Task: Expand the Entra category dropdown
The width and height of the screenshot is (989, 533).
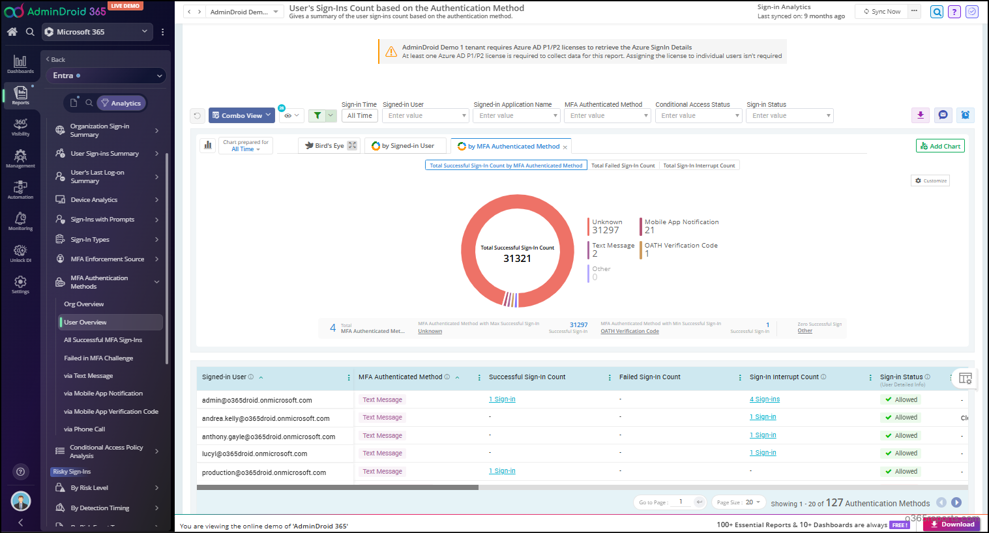Action: (106, 76)
